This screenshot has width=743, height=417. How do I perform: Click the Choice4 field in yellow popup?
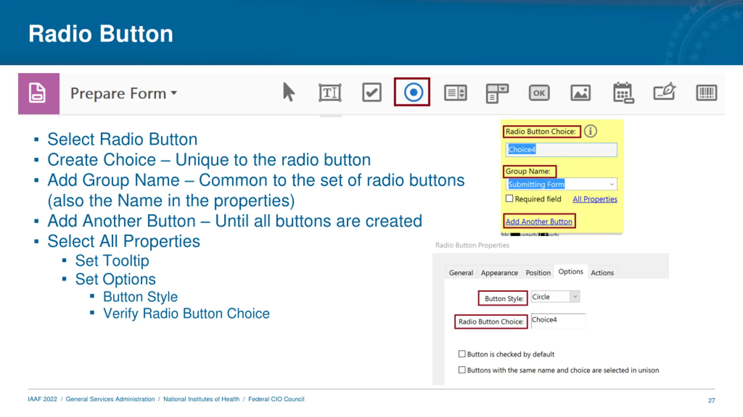coord(561,150)
